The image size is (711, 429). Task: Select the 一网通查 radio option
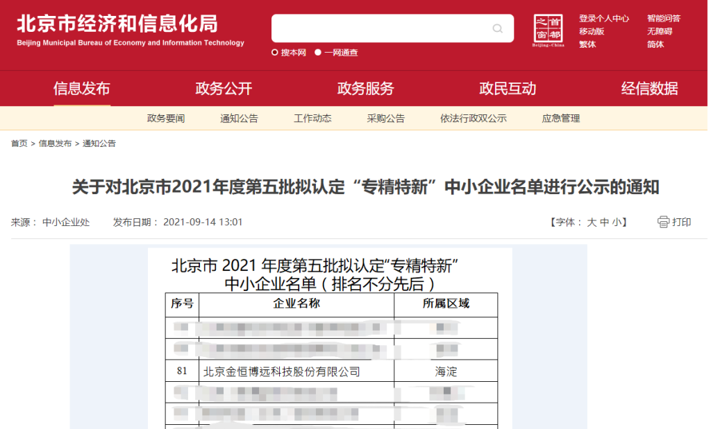click(x=318, y=53)
